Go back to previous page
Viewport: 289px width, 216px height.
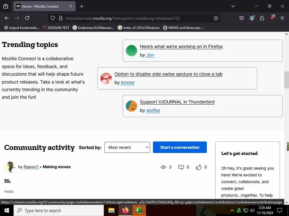7,18
